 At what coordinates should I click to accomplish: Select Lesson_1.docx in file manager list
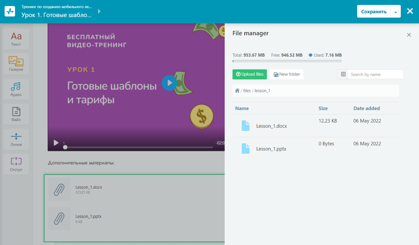pyautogui.click(x=271, y=126)
